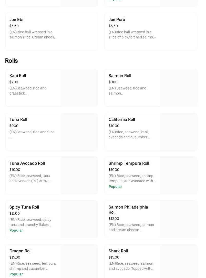206x278 pixels.
Task: Select the Dragon Roll item name
Action: 20,251
